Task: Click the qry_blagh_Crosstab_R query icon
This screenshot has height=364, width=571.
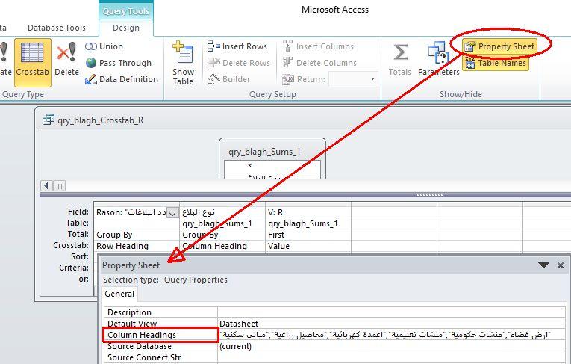Action: coord(48,120)
